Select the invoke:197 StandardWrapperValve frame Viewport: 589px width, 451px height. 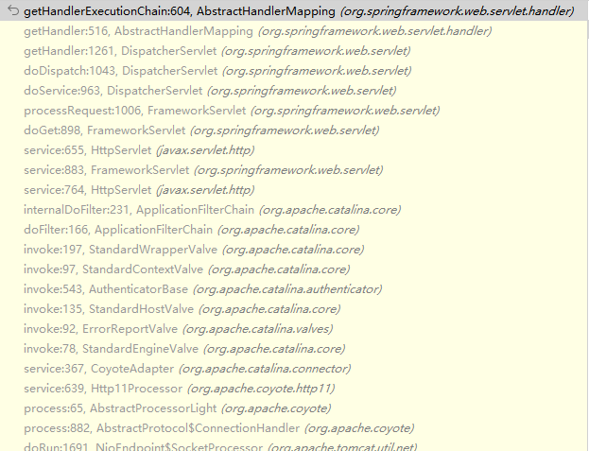[x=193, y=250]
